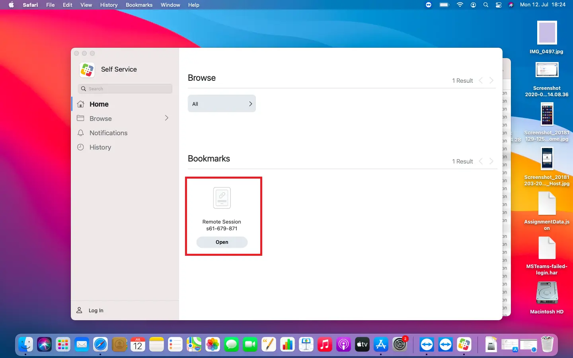
Task: Click the Home house icon in sidebar
Action: (x=81, y=104)
